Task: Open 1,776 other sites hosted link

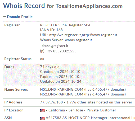Action: [99, 102]
